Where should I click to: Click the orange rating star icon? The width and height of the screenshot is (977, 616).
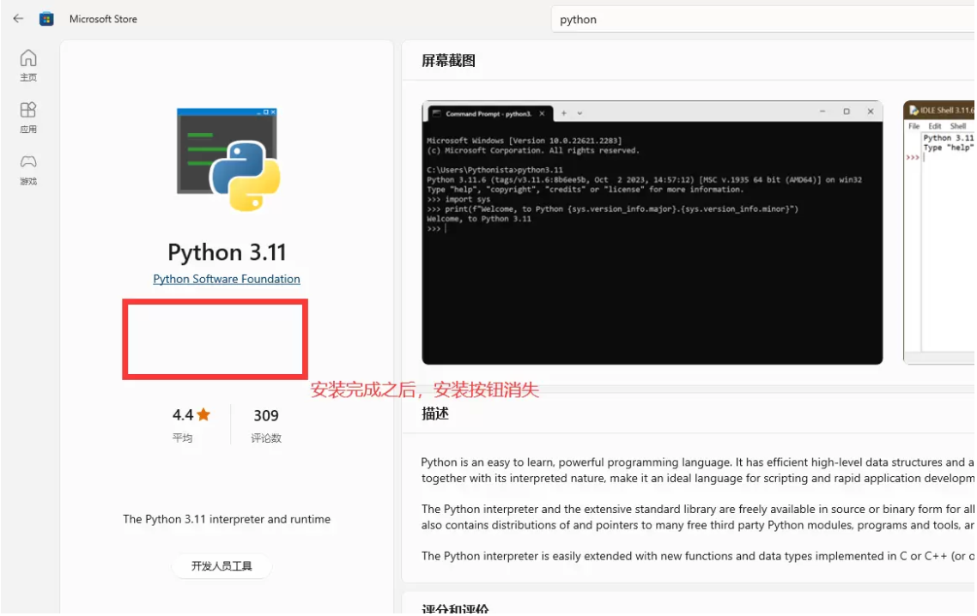point(203,415)
